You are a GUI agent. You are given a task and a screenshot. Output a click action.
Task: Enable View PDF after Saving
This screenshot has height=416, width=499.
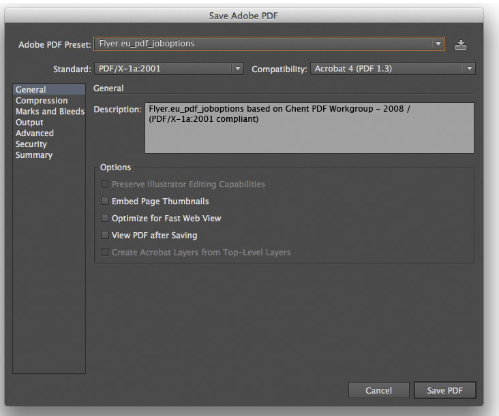point(105,235)
